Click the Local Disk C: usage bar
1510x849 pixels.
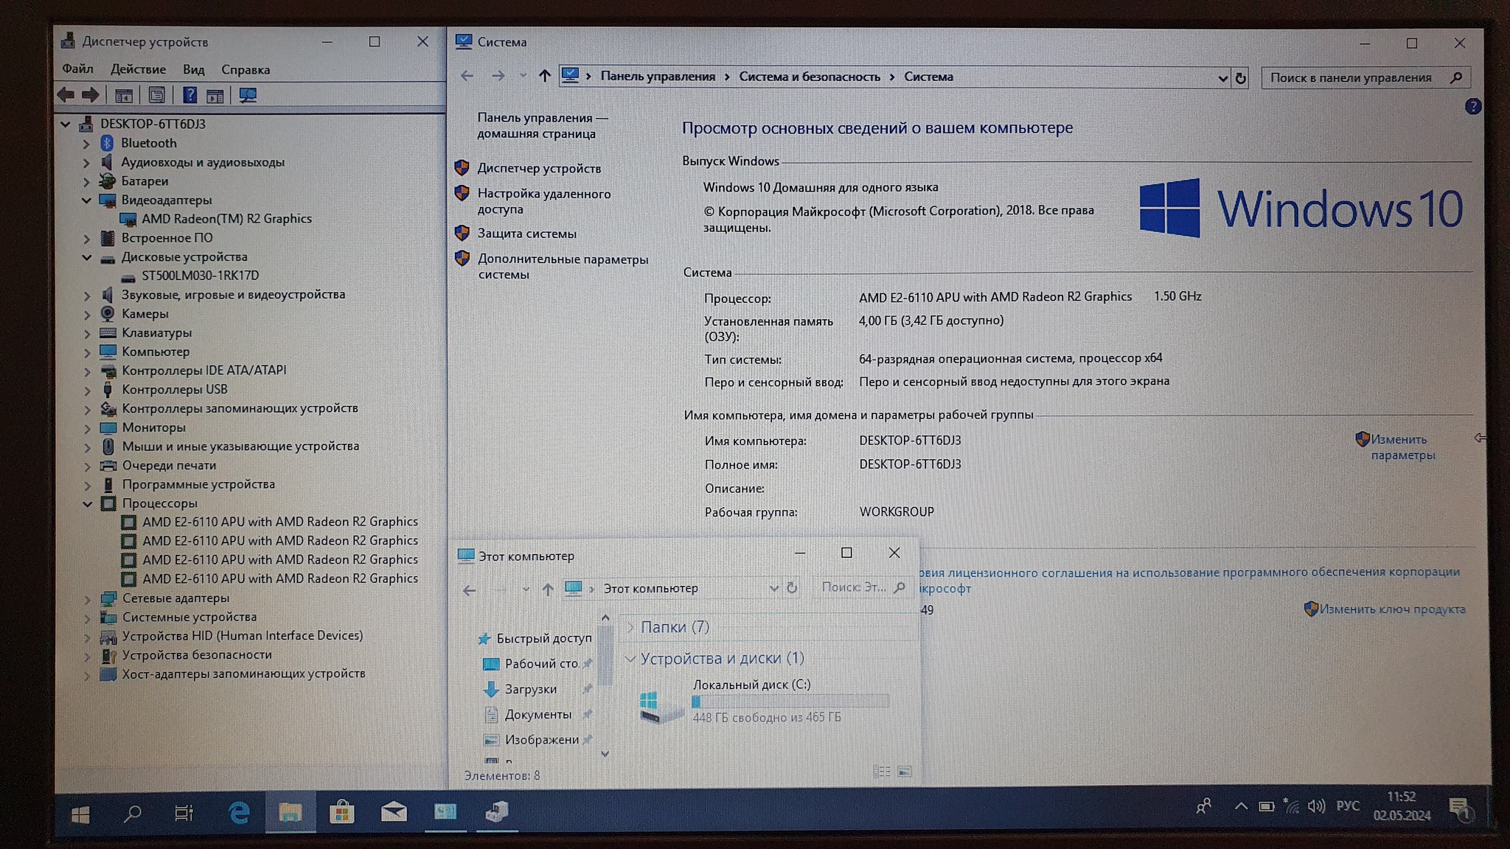[x=790, y=702]
